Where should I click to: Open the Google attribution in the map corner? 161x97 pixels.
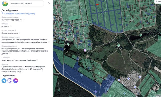(158, 96)
